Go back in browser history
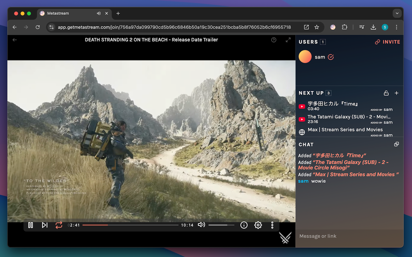412x257 pixels. pyautogui.click(x=14, y=27)
